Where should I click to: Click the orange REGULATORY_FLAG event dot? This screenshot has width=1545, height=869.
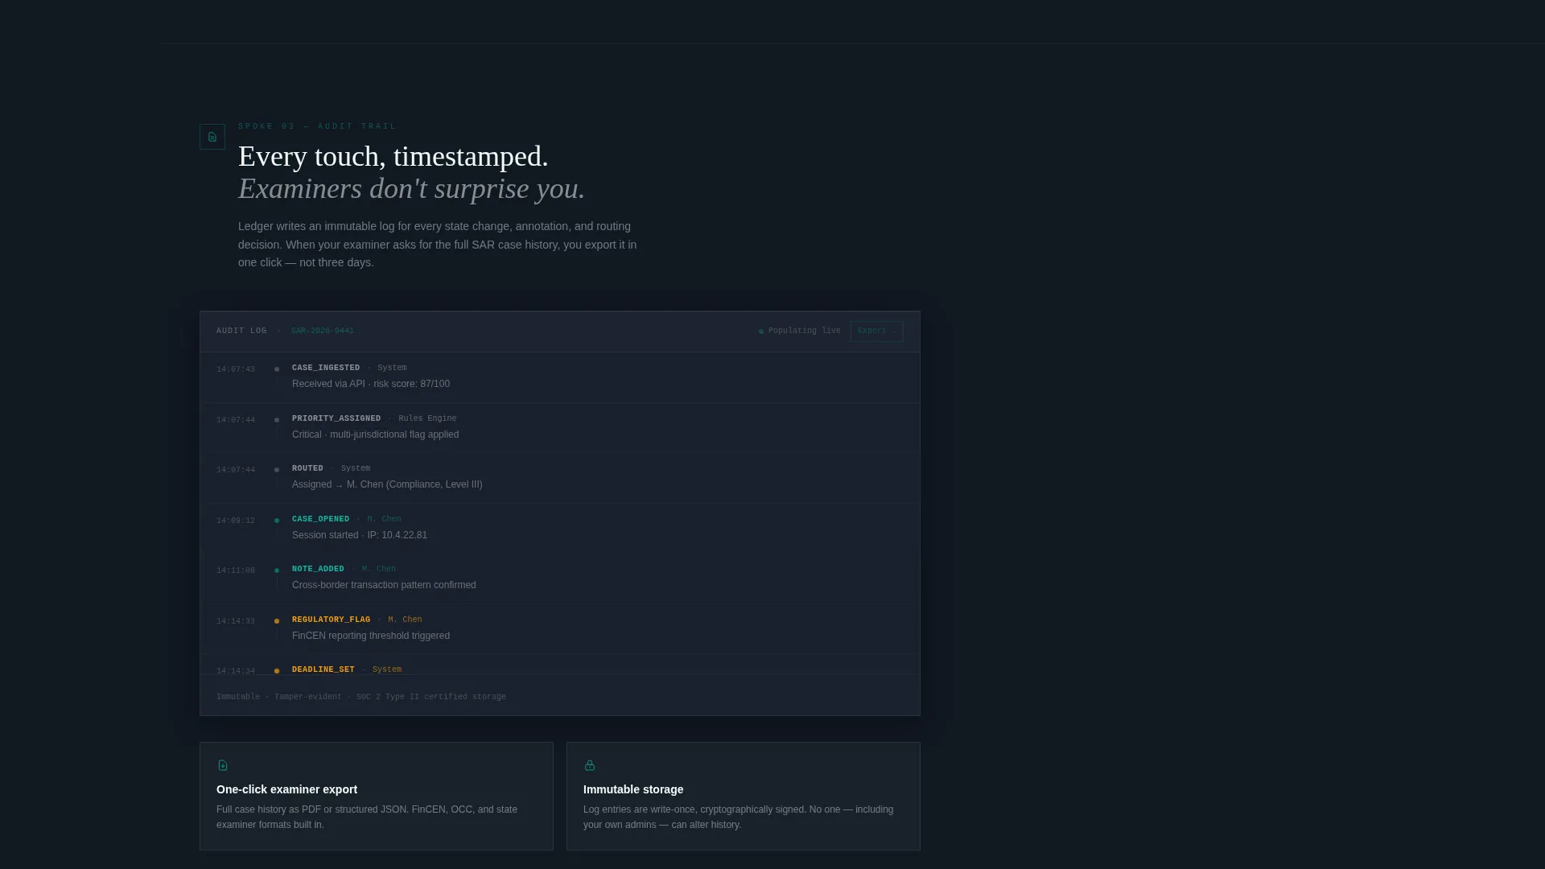tap(277, 621)
